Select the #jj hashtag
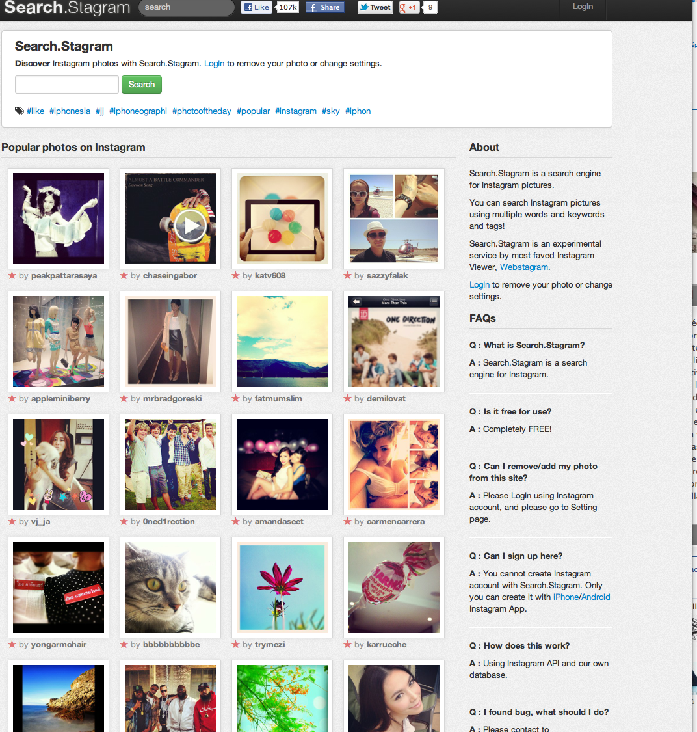The height and width of the screenshot is (732, 697). [x=100, y=111]
